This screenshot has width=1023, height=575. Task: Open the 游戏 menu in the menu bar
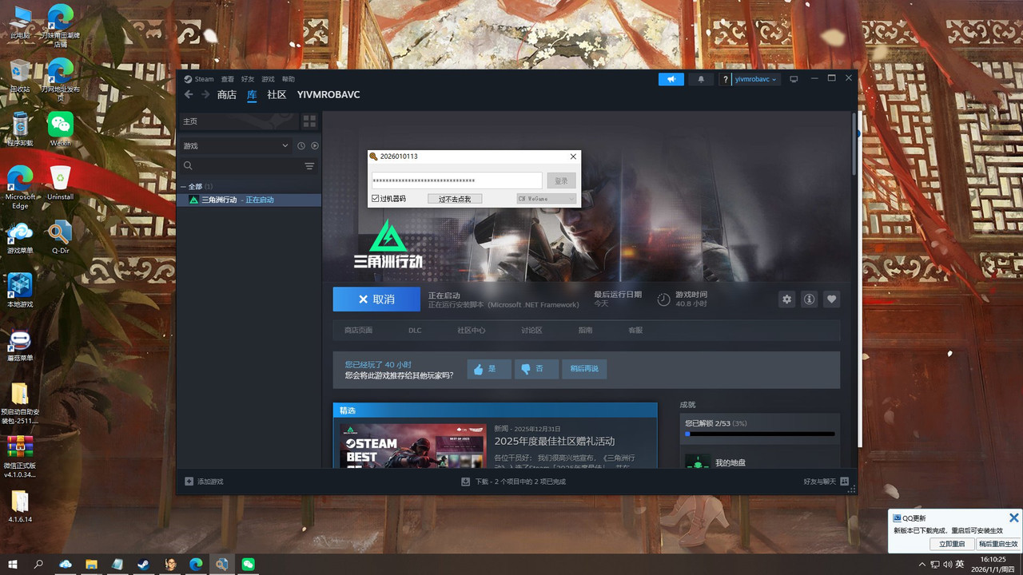click(268, 79)
